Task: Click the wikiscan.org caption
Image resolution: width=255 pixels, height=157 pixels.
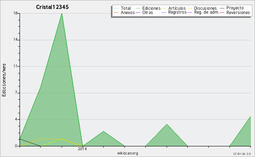Action: click(x=127, y=153)
